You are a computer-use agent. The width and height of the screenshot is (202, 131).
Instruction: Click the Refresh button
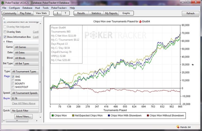[190, 13]
